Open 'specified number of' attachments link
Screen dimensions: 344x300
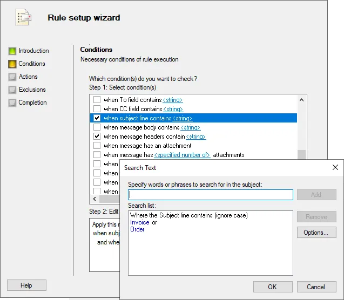pos(183,155)
